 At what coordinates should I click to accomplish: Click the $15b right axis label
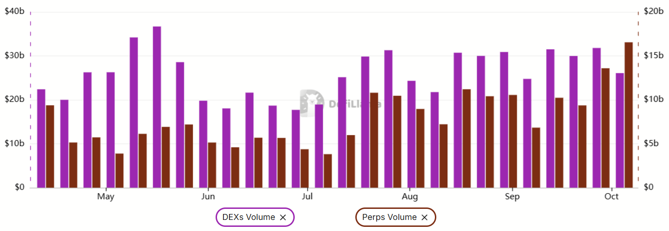point(653,56)
